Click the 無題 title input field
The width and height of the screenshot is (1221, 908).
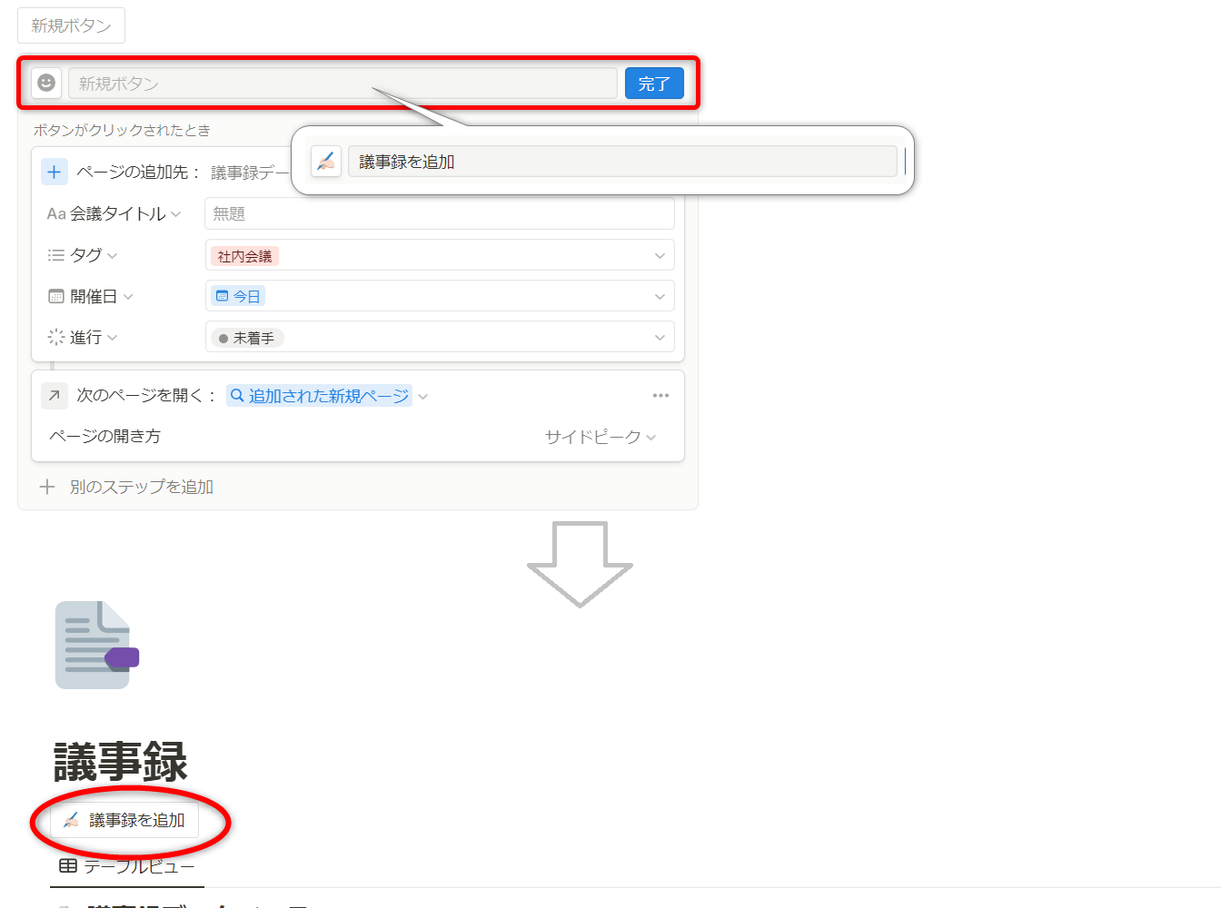click(x=440, y=214)
